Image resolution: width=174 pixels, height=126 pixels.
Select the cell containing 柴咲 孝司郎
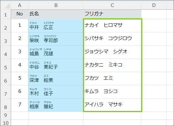click(56, 39)
